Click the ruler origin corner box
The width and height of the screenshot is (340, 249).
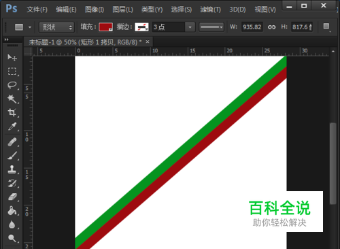(28, 52)
